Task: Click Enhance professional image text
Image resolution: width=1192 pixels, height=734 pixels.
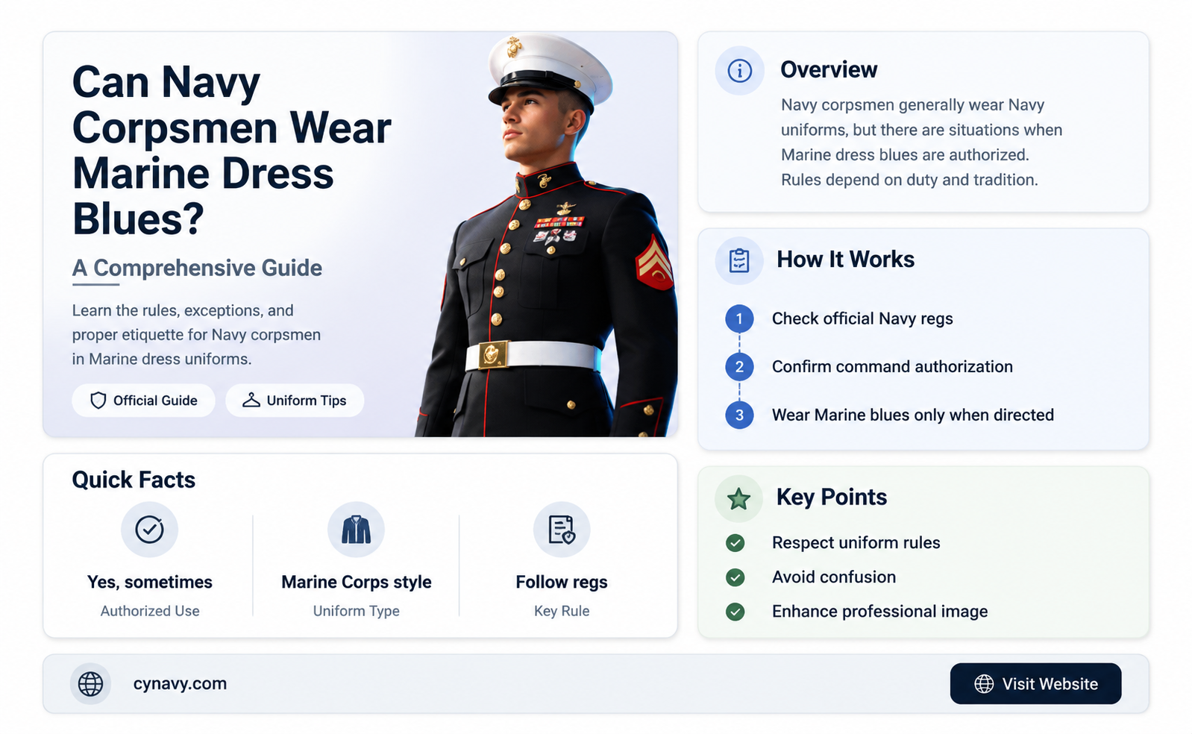Action: point(880,611)
